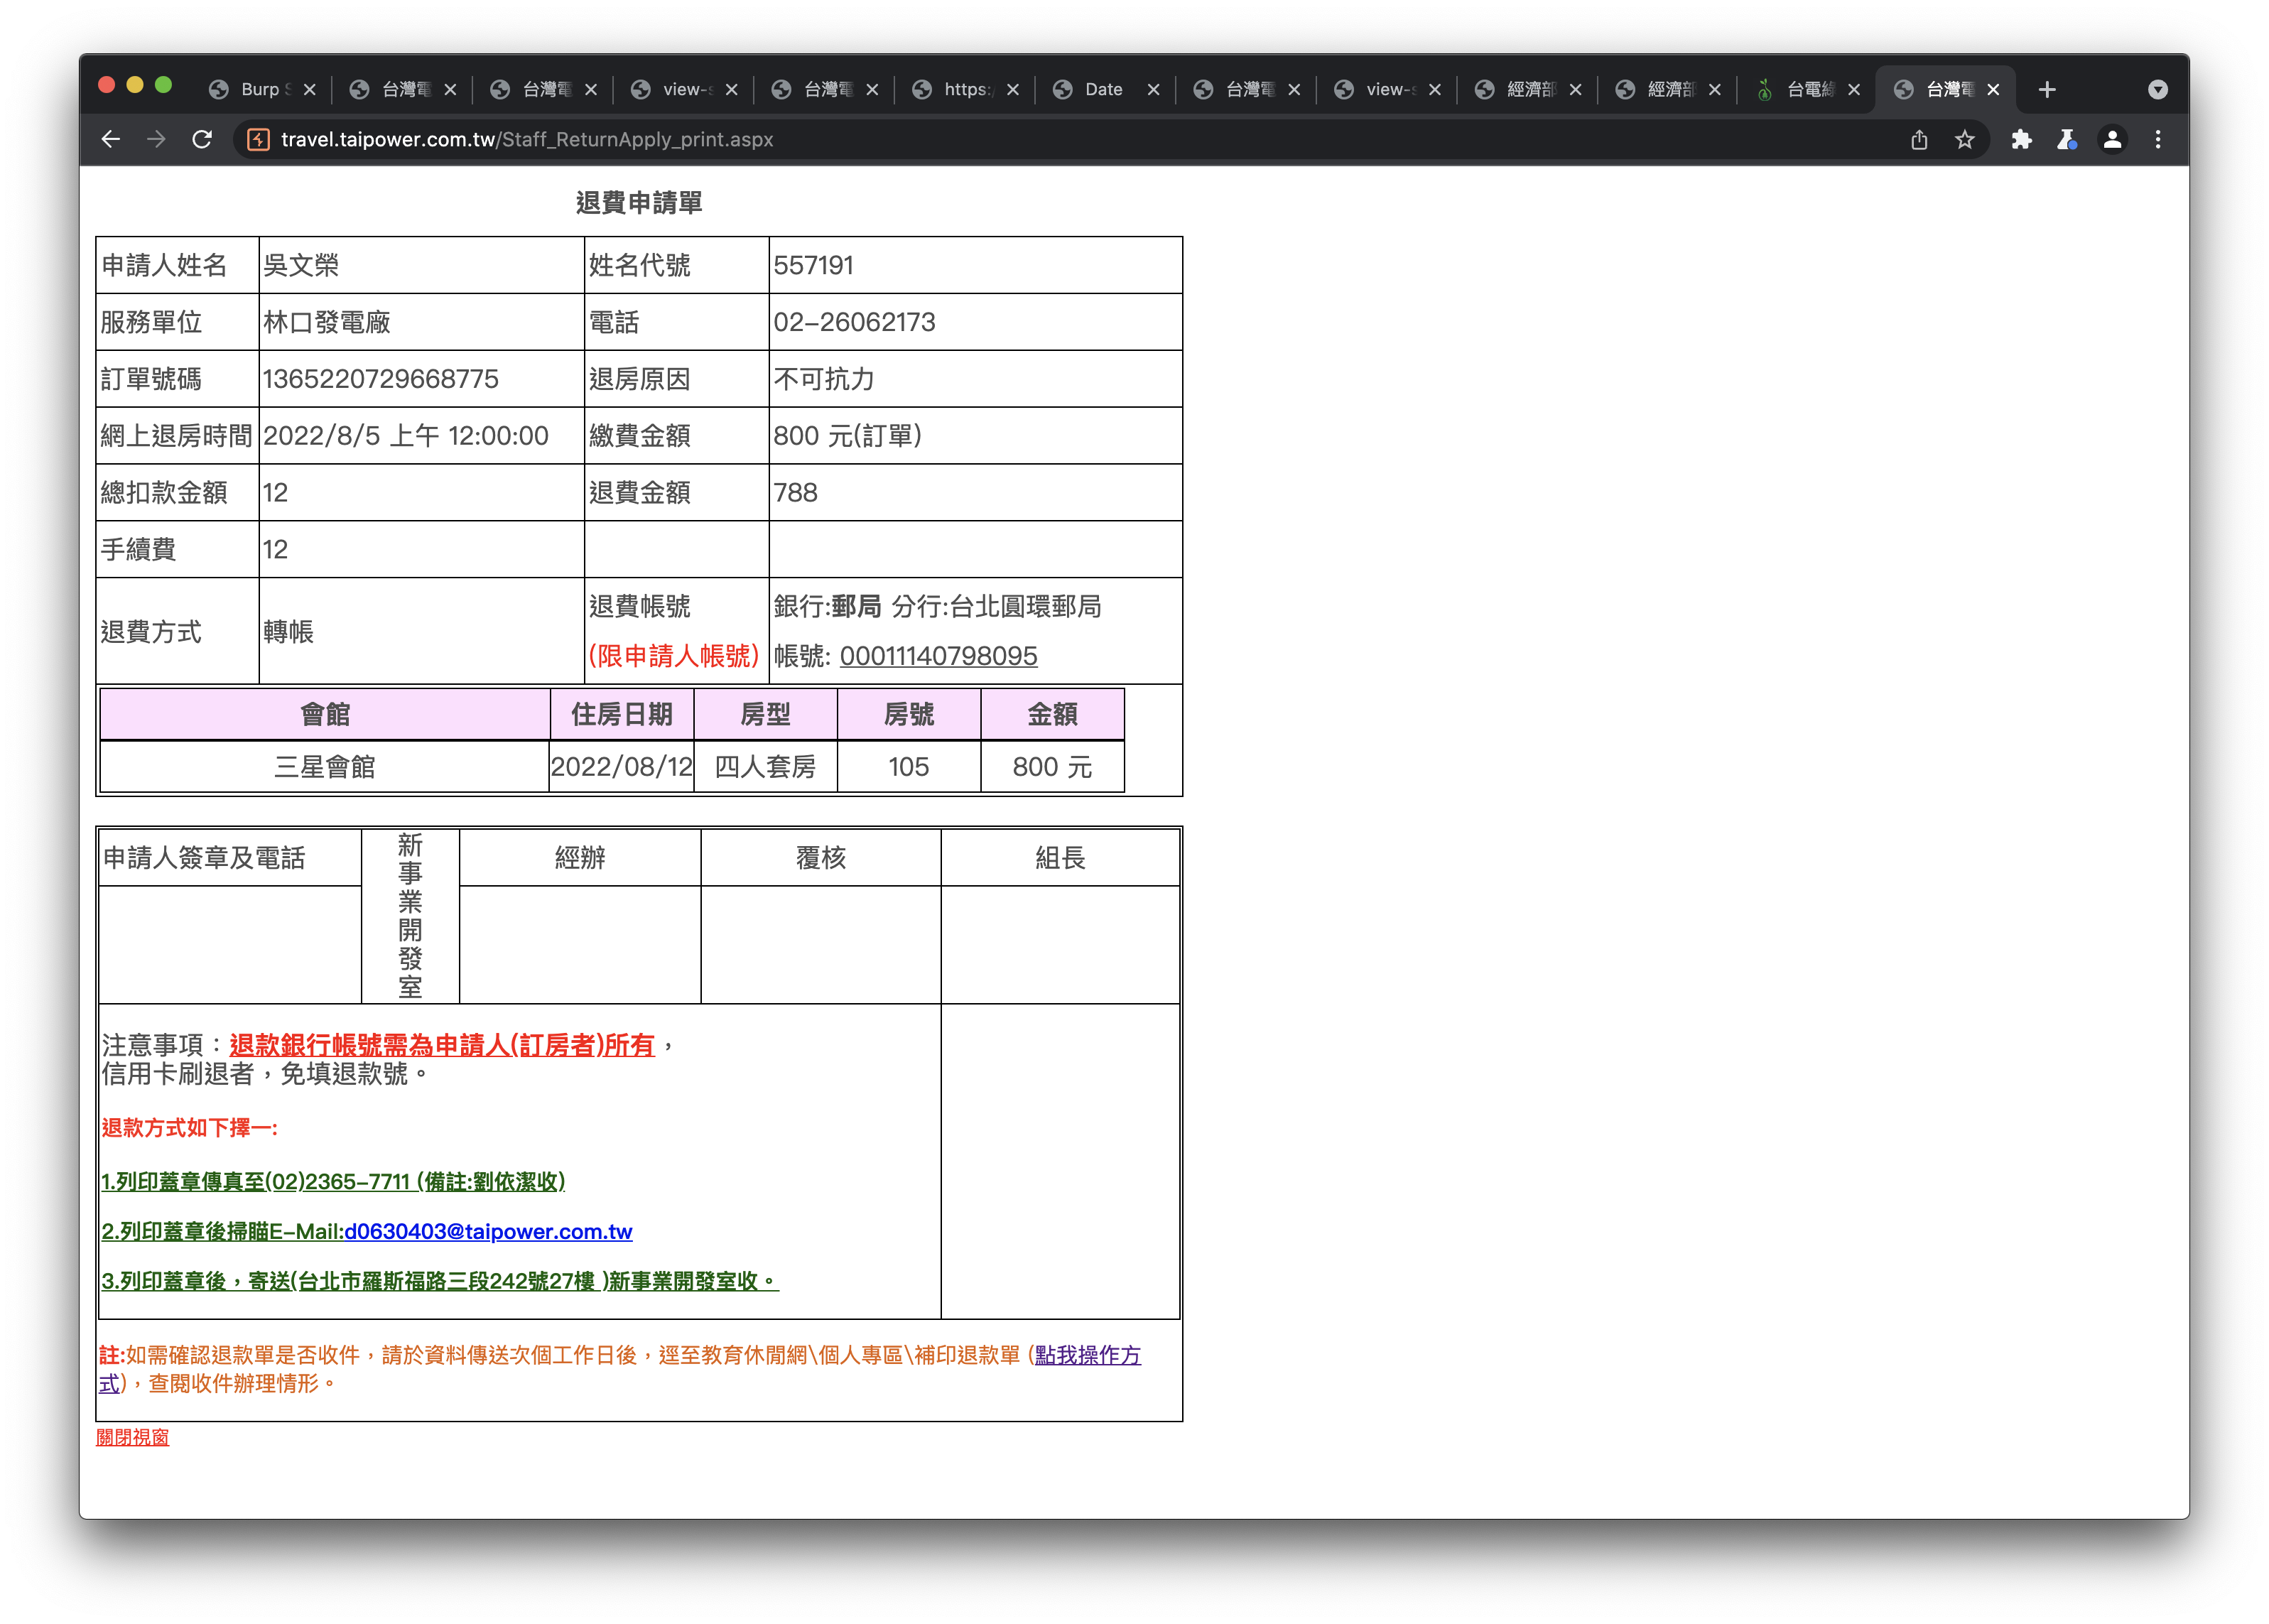Close the first view-source tab
The height and width of the screenshot is (1624, 2269).
point(731,90)
